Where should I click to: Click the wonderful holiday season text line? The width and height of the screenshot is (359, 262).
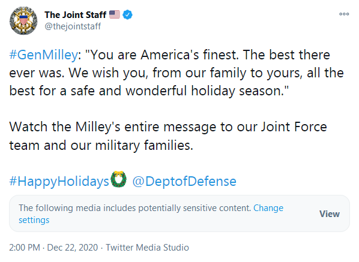pos(149,91)
